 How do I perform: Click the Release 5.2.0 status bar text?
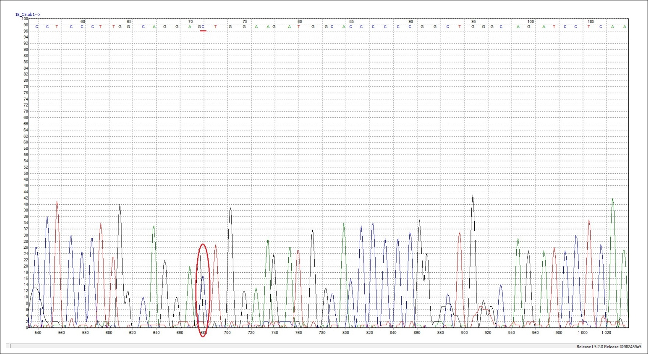609,347
